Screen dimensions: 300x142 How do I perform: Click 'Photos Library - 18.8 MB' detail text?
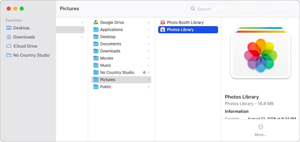pos(249,103)
